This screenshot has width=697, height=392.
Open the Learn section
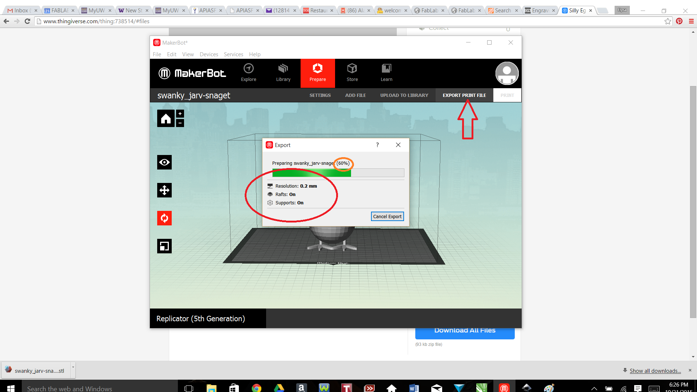tap(387, 73)
